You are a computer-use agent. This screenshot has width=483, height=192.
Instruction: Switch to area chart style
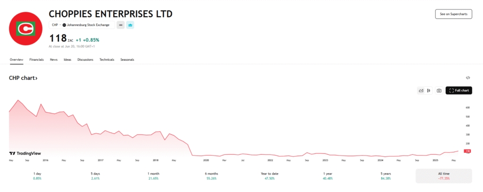coord(421,91)
